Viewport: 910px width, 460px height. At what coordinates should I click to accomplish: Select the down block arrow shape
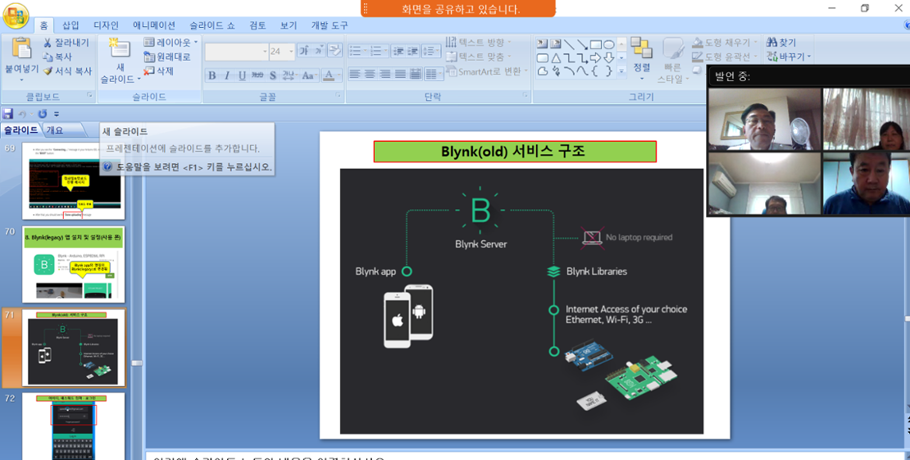point(609,57)
